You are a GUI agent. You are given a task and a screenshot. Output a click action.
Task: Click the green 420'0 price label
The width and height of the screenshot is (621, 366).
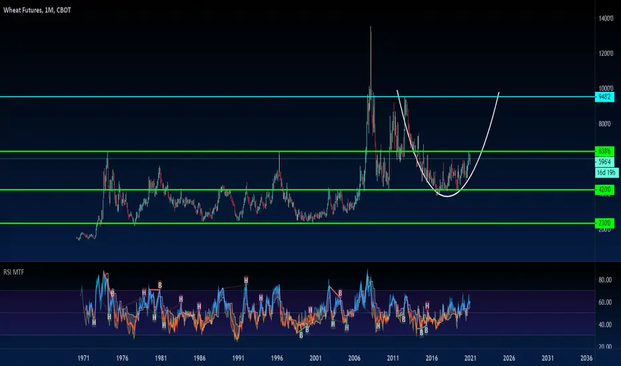[x=604, y=190]
